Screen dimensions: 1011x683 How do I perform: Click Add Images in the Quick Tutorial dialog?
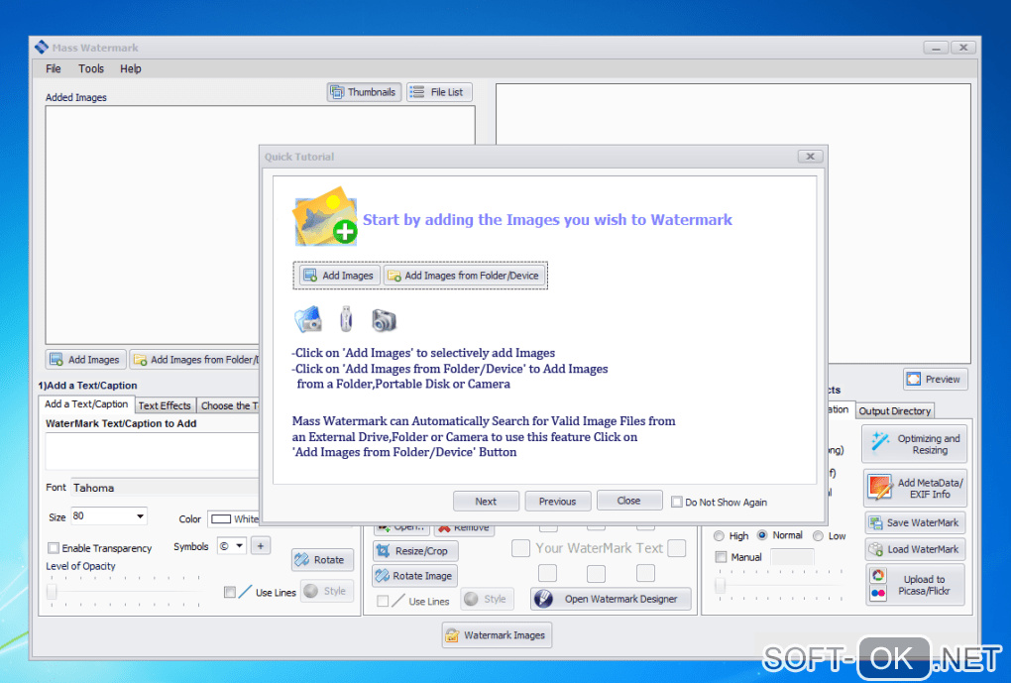(x=339, y=276)
